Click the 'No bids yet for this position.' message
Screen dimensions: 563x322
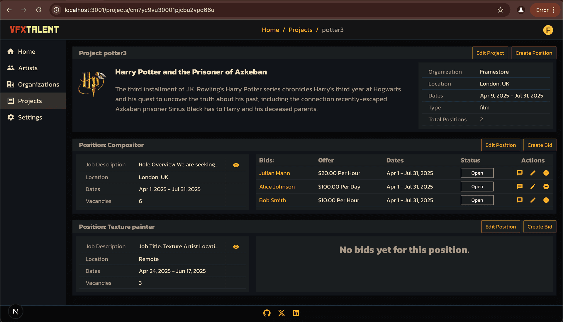404,250
